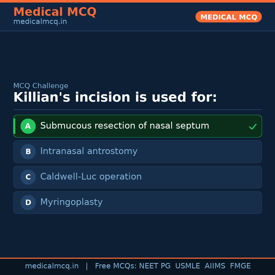This screenshot has width=275, height=275.
Task: Click the Medical MCQ header title
Action: point(55,12)
